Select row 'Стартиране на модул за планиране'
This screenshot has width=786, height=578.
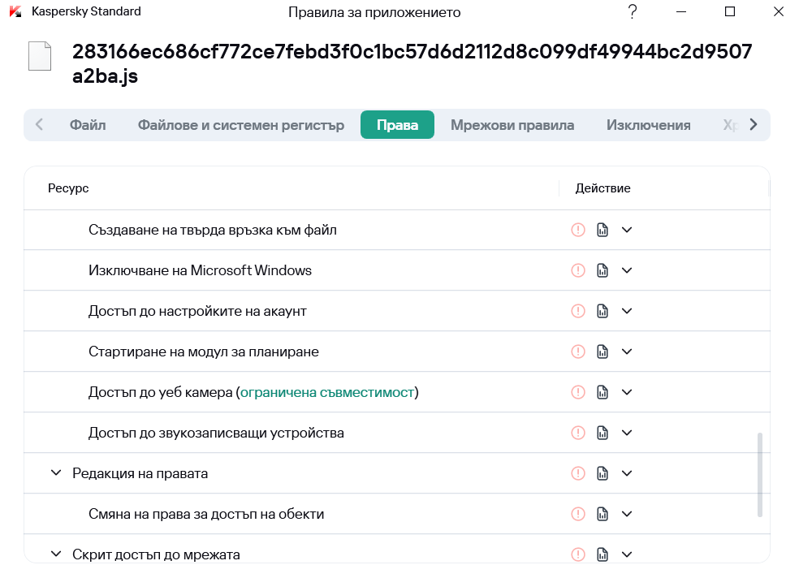(x=397, y=352)
